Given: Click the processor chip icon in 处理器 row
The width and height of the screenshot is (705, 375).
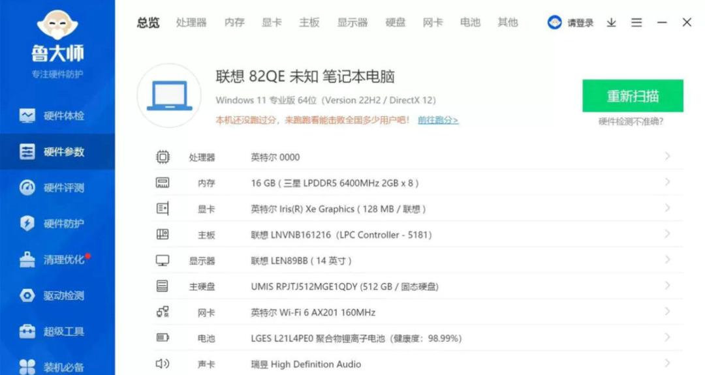Looking at the screenshot, I should coord(163,157).
